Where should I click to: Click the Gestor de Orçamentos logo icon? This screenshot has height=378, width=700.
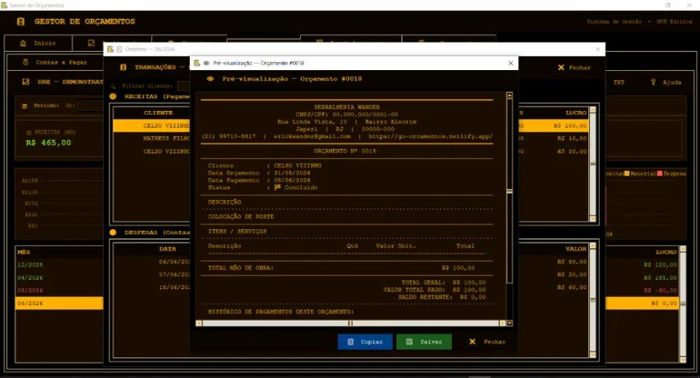20,21
